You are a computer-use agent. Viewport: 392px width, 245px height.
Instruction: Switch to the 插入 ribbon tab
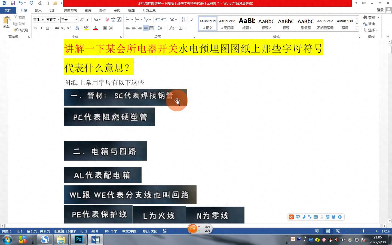[38, 10]
